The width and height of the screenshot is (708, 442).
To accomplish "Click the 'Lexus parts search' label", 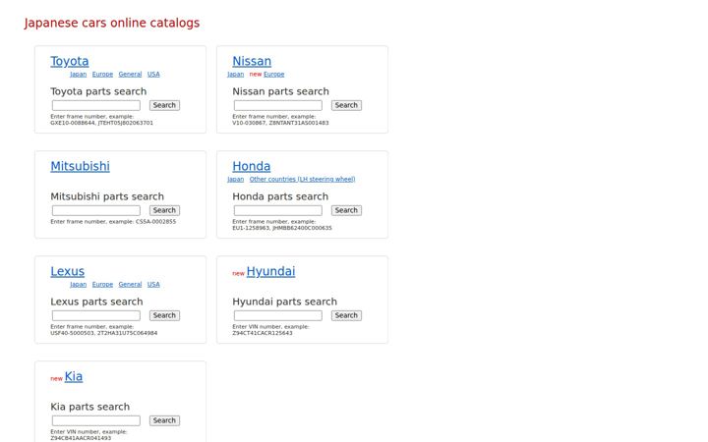I will (96, 302).
